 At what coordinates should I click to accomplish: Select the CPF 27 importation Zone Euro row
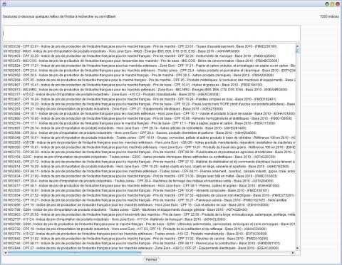point(149,109)
